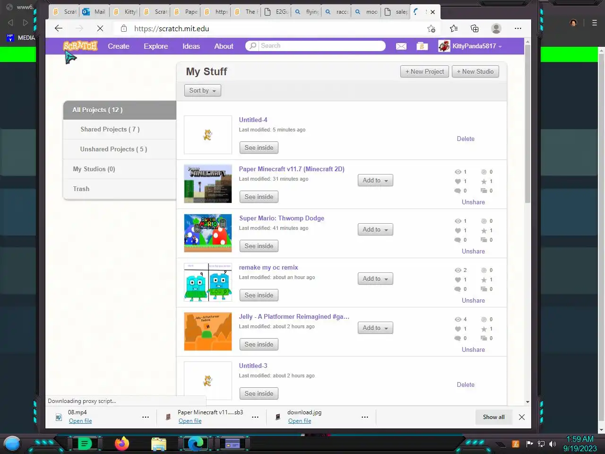Click the search magnifier icon
The width and height of the screenshot is (605, 454).
pos(253,46)
